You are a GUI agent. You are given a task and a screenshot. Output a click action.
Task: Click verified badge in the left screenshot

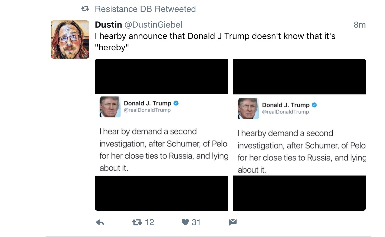coord(176,103)
